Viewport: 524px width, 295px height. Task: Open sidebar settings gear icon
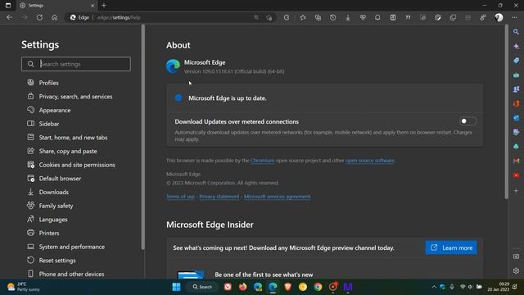[x=517, y=270]
